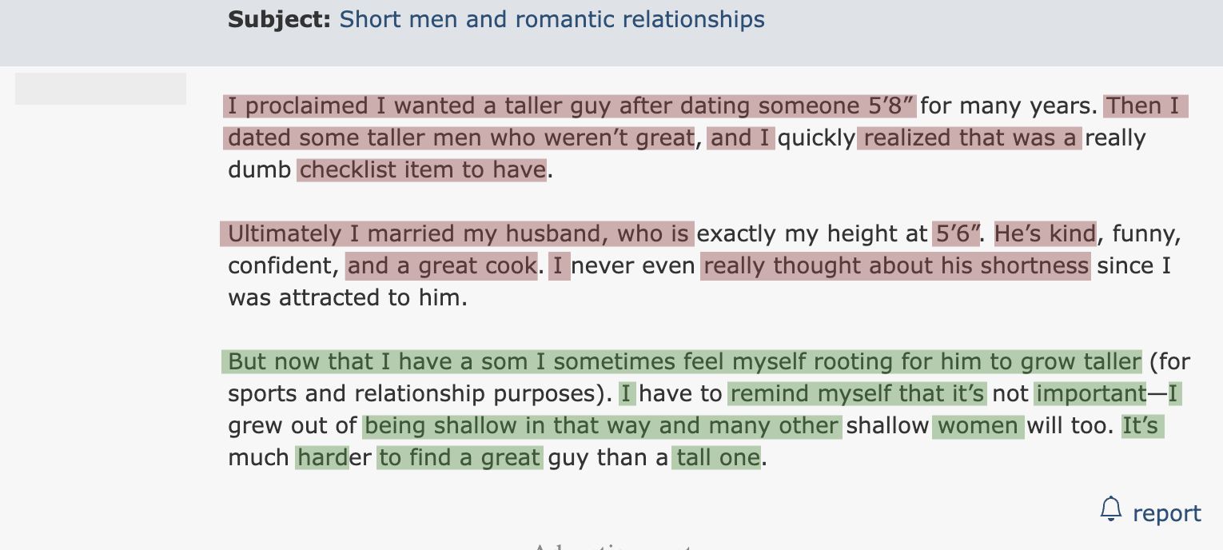Viewport: 1223px width, 550px height.
Task: Open the 'Short men and romantic relationships' subject link
Action: click(552, 19)
